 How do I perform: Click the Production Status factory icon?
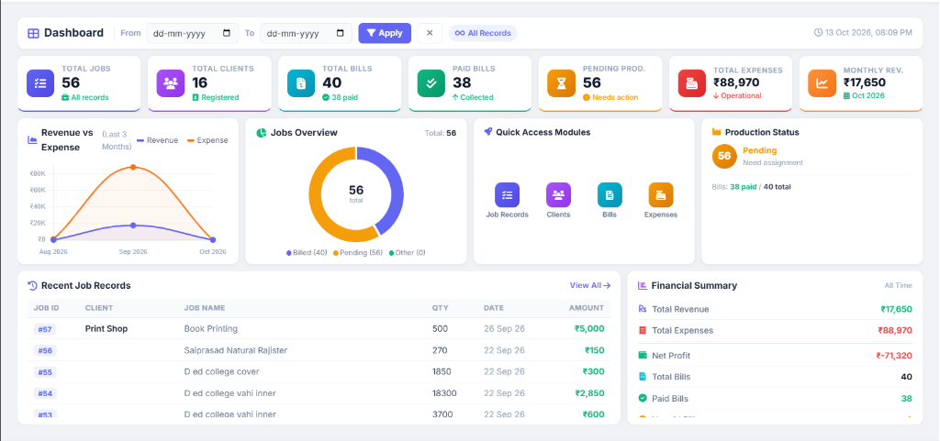click(716, 132)
